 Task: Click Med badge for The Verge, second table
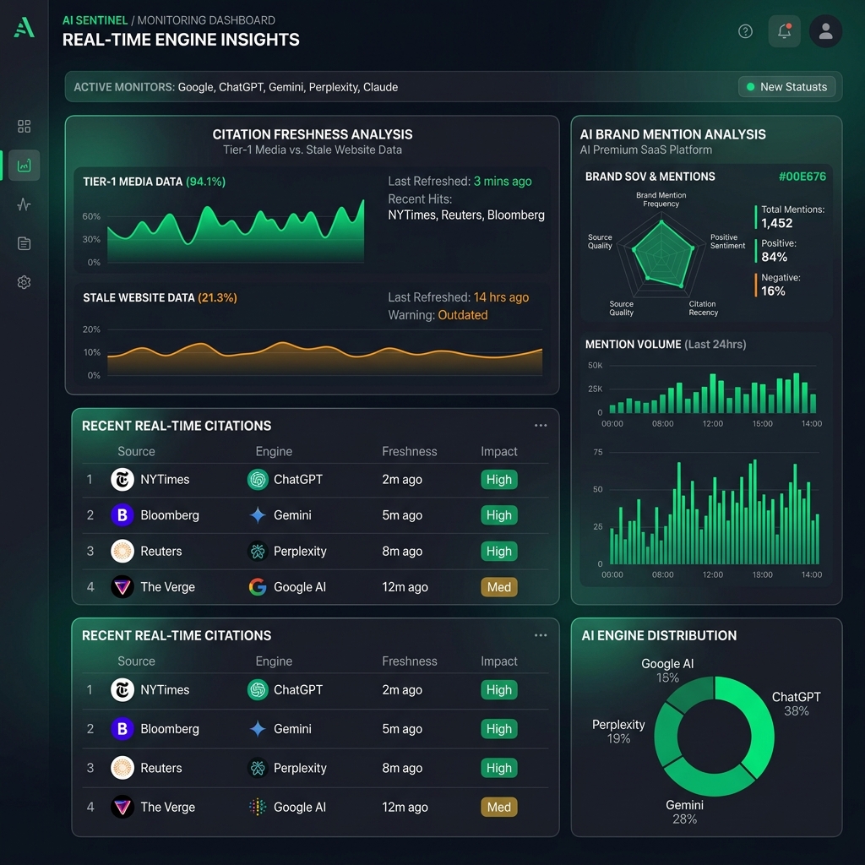498,807
